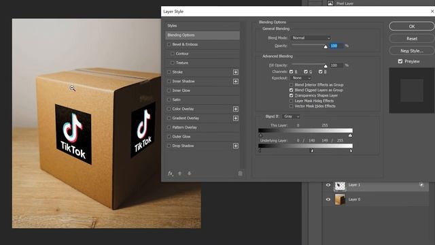Screen dimensions: 435x245
Task: Hide Layer 0 with eye icon
Action: (328, 199)
